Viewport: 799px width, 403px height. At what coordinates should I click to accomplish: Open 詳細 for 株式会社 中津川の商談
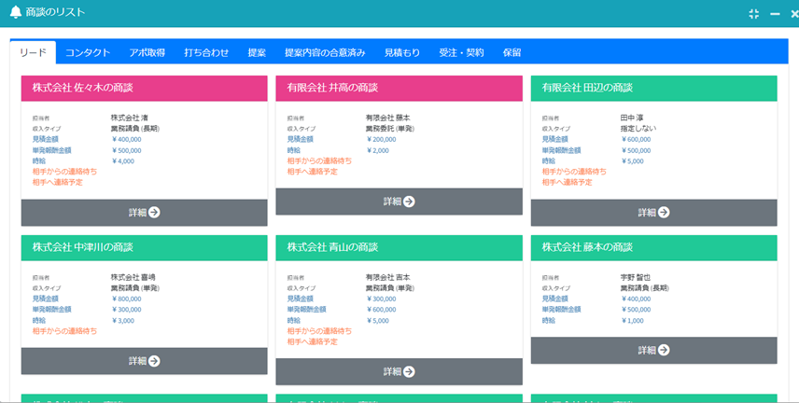click(x=144, y=361)
